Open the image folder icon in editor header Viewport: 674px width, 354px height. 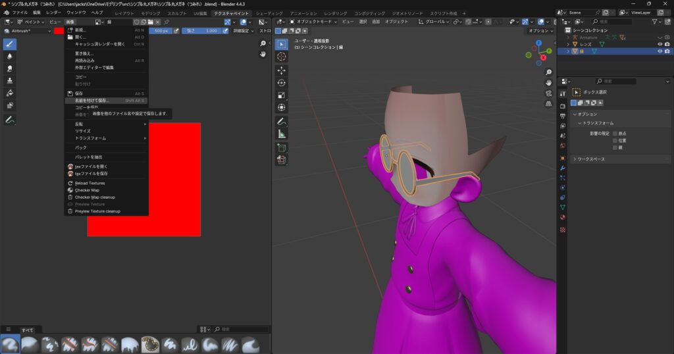[x=151, y=22]
